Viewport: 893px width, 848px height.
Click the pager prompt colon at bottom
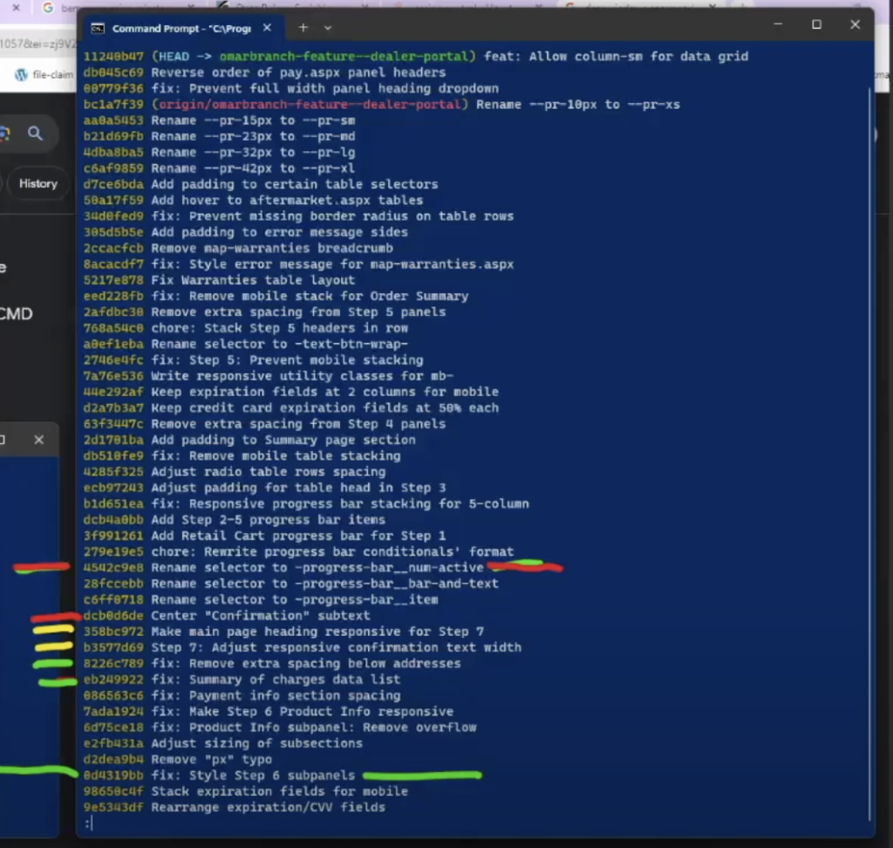point(87,824)
